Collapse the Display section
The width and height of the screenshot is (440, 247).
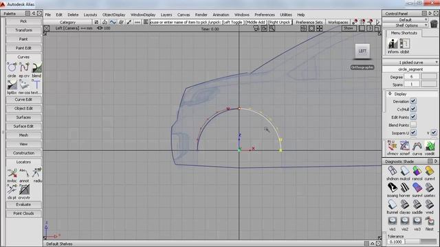[390, 94]
